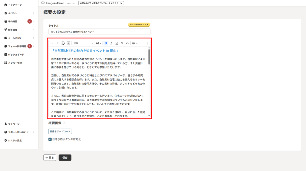Screen dimensions: 306x171
Task: Go to メンバー管理 in the sidebar
Action: (15, 63)
